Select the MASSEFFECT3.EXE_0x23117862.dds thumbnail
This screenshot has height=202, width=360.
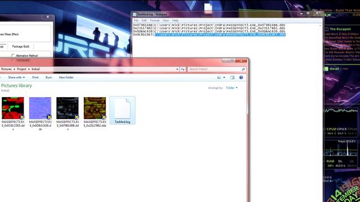pos(95,108)
